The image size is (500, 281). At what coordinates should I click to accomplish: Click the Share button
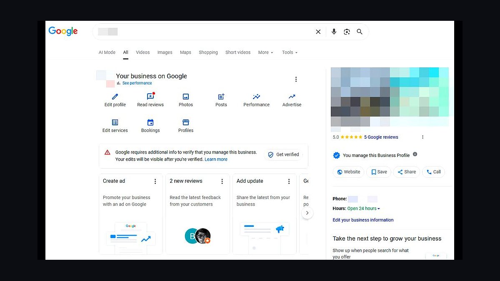tap(407, 172)
